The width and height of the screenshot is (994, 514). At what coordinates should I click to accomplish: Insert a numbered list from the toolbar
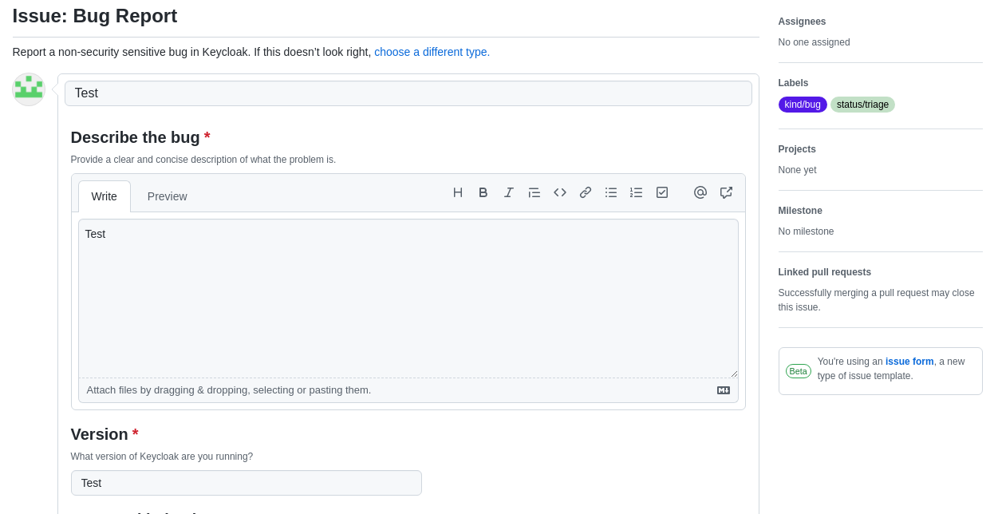637,192
